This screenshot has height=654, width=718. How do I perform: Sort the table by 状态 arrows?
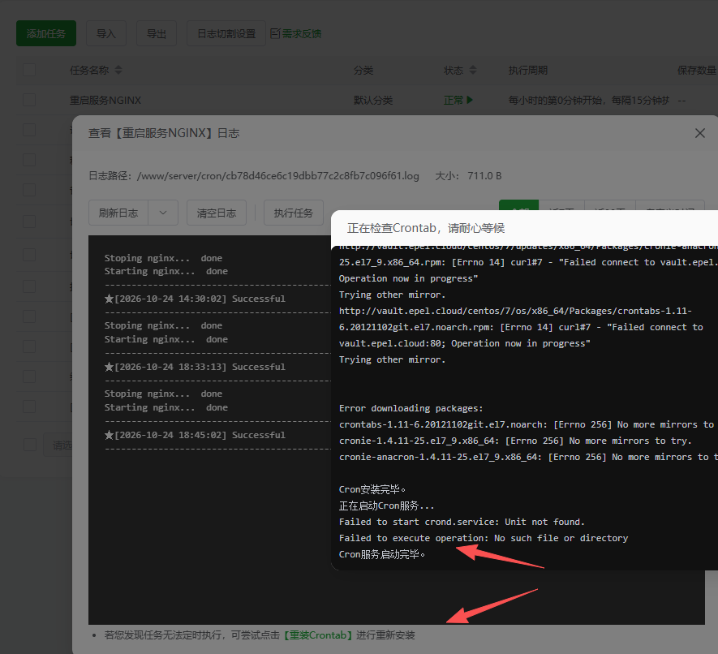(473, 70)
